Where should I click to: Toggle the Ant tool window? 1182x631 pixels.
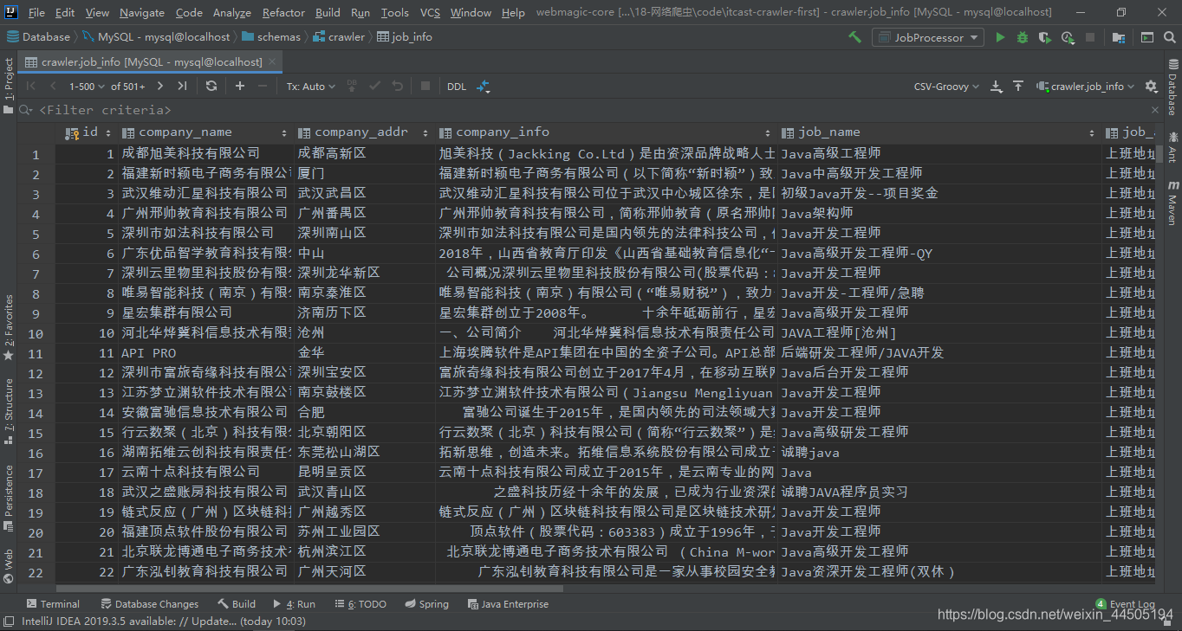pyautogui.click(x=1172, y=147)
